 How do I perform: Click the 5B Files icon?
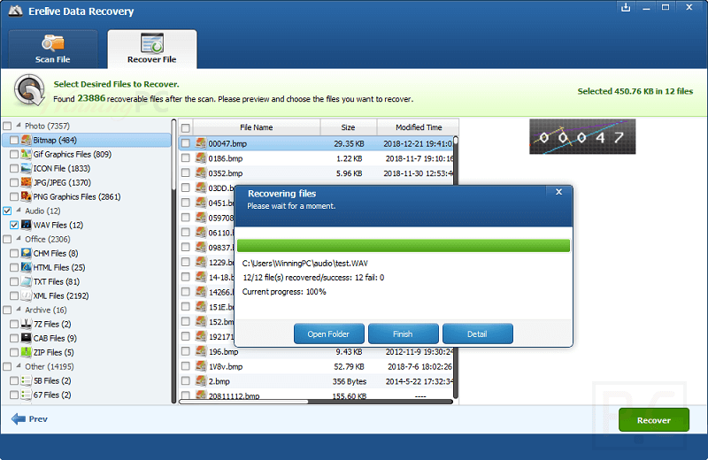point(27,380)
